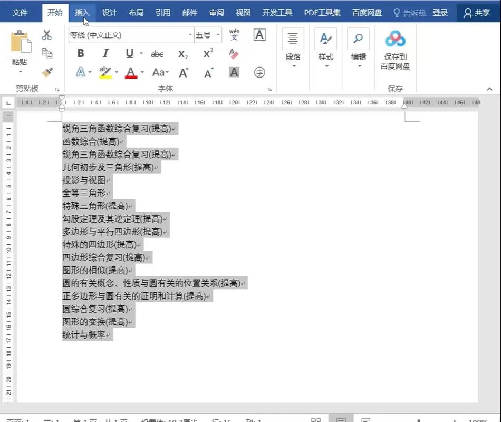
Task: Open Find with the 编辑 magnifier icon
Action: 358,39
